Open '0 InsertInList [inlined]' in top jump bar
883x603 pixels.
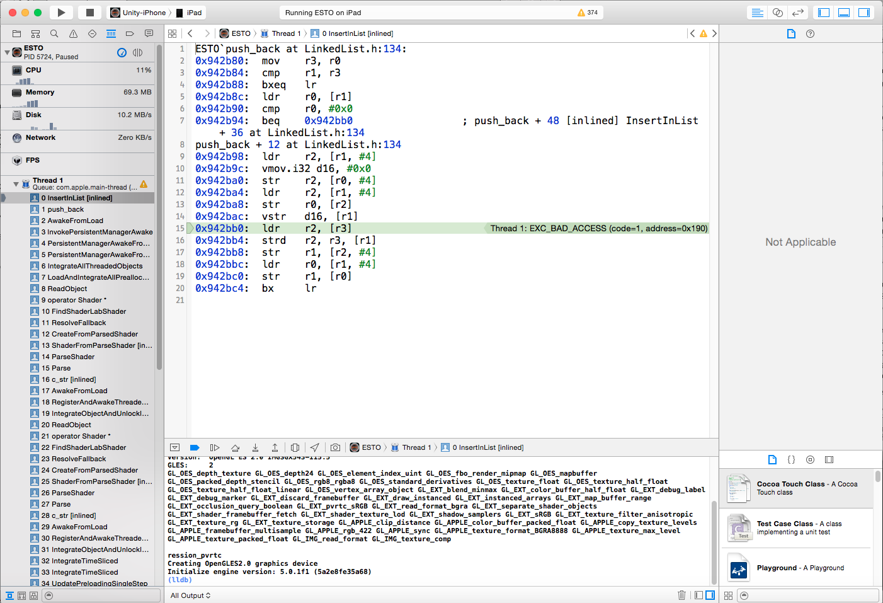coord(353,33)
